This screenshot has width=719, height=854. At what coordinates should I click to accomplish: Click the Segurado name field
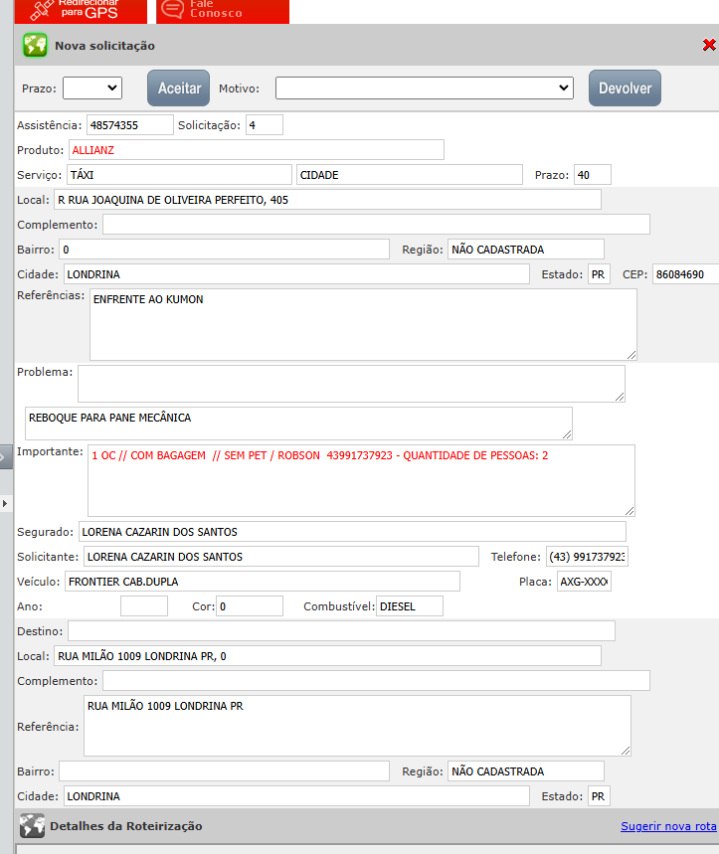352,532
